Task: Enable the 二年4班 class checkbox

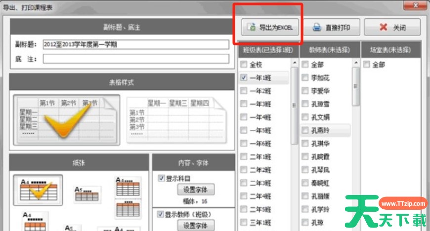Action: (244, 196)
